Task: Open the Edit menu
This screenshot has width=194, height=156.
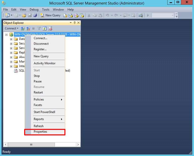Action: click(x=14, y=10)
